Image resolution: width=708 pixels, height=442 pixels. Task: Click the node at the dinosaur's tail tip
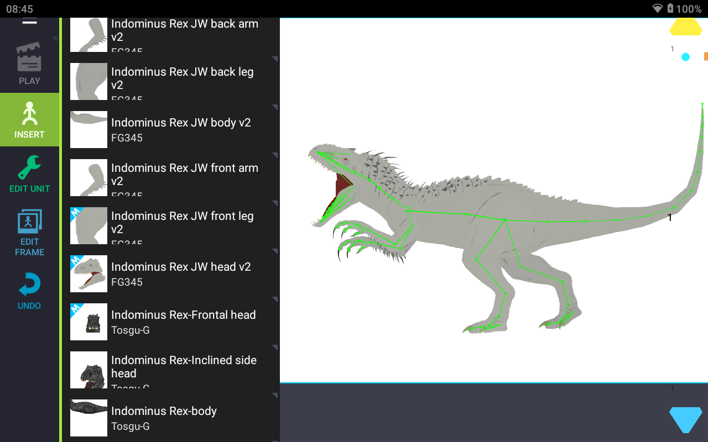[x=702, y=104]
